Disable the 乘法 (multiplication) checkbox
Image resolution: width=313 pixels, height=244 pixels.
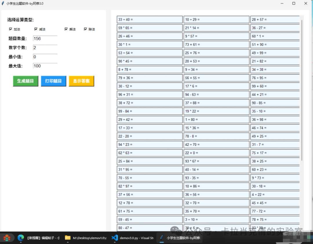coord(66,29)
